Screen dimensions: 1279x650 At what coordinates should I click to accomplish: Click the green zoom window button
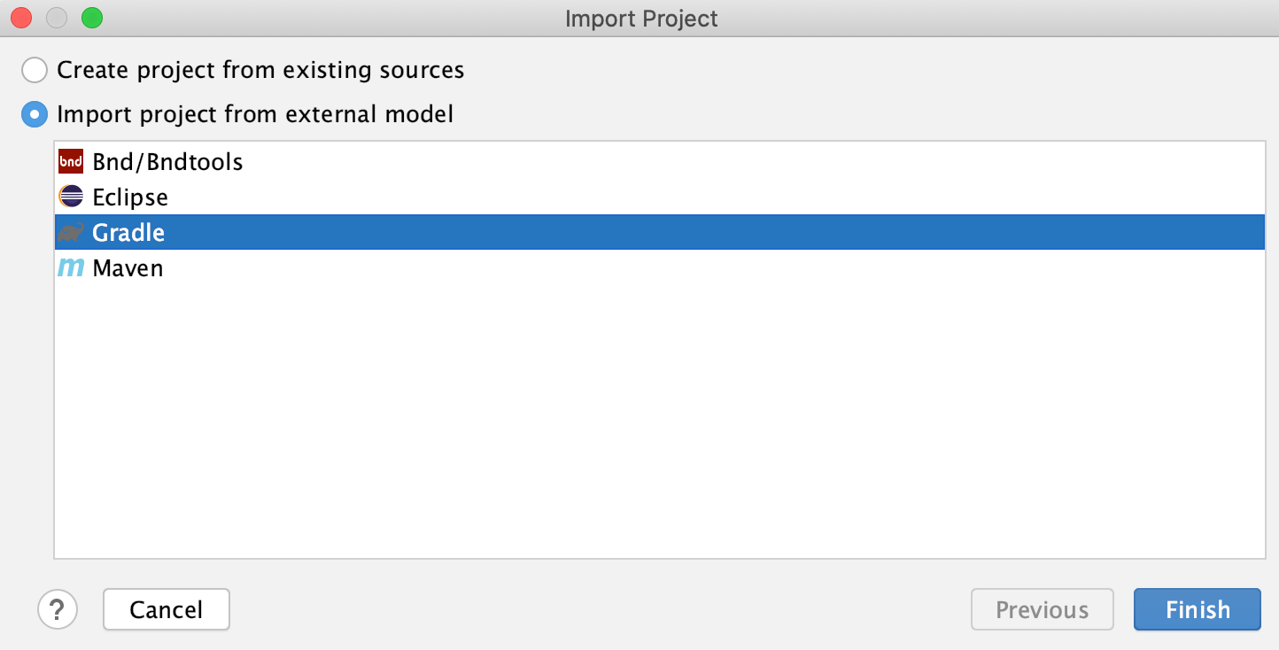92,18
